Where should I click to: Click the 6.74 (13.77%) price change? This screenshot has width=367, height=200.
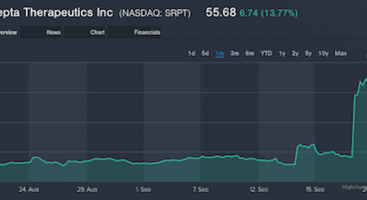pyautogui.click(x=269, y=13)
